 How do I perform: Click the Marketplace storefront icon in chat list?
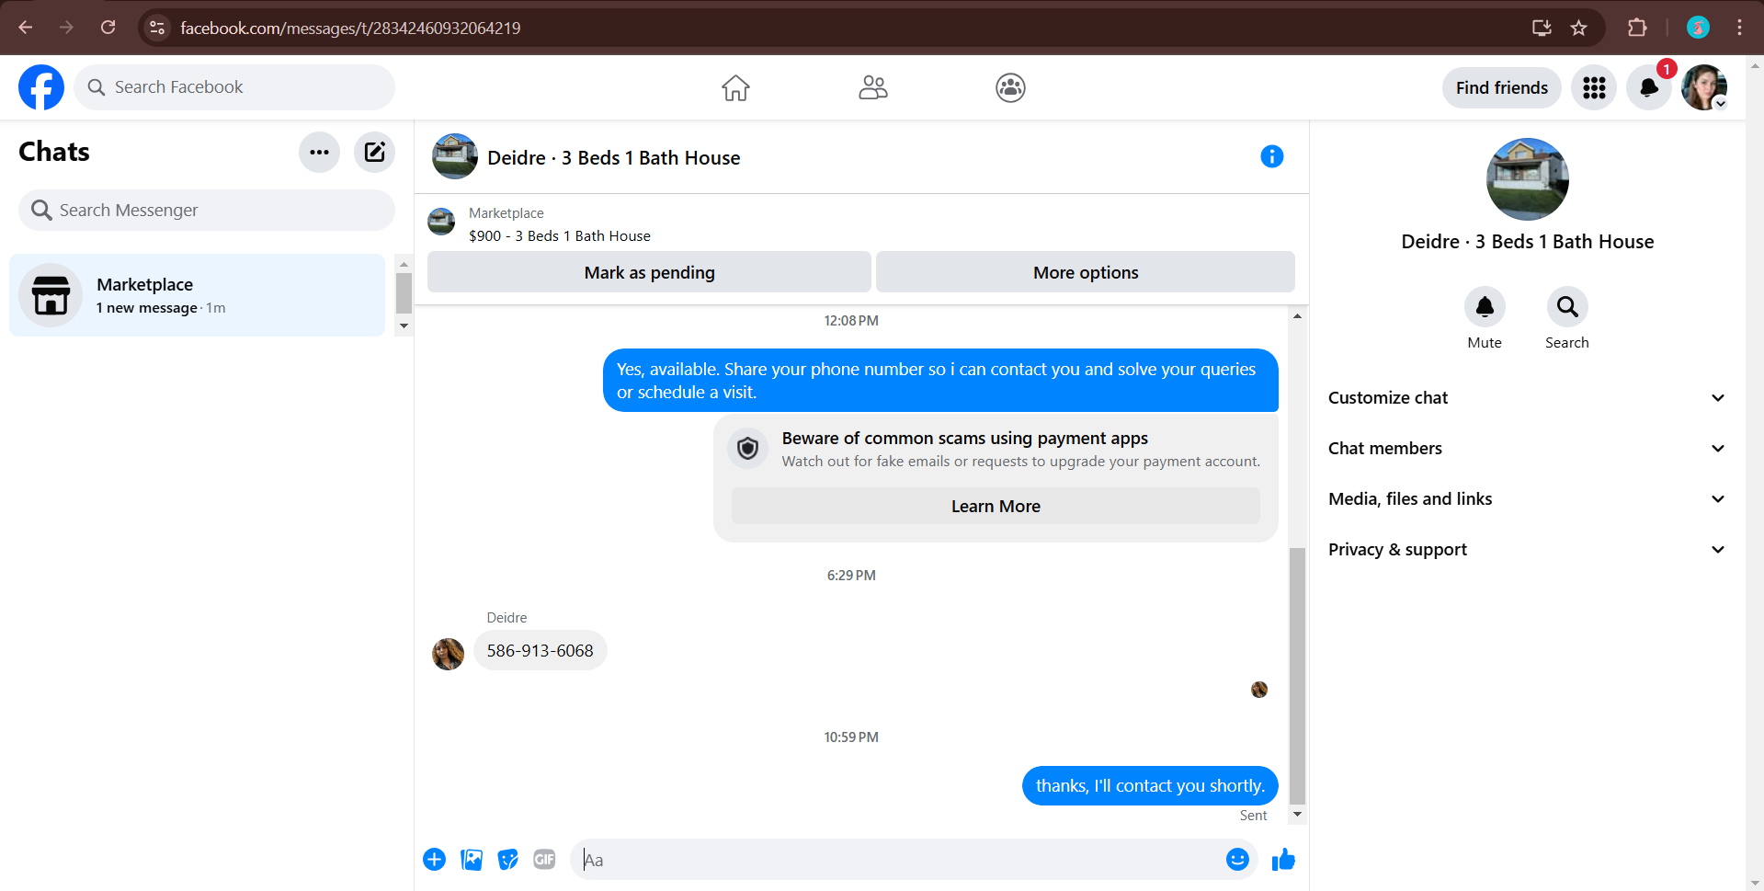coord(51,295)
